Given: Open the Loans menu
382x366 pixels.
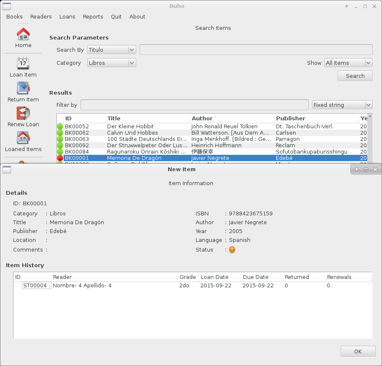Looking at the screenshot, I should [67, 16].
